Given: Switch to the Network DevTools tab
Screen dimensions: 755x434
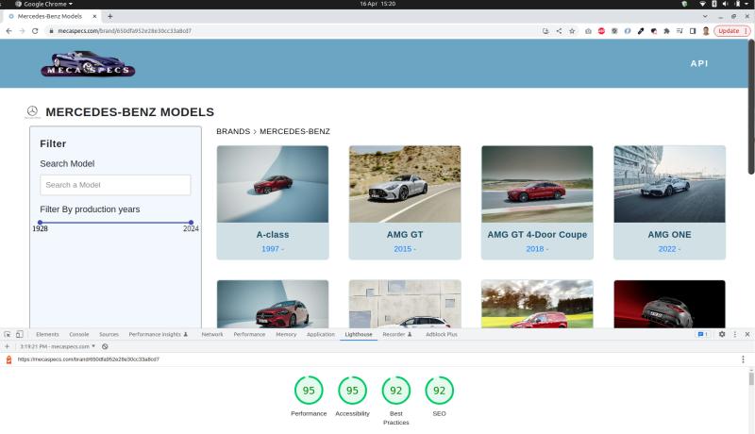Looking at the screenshot, I should point(212,334).
